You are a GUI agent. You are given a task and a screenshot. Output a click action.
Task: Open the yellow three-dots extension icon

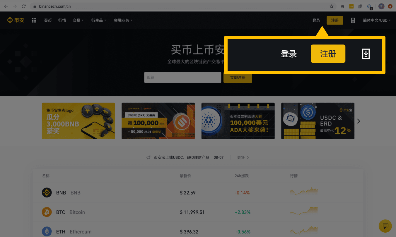pos(351,6)
